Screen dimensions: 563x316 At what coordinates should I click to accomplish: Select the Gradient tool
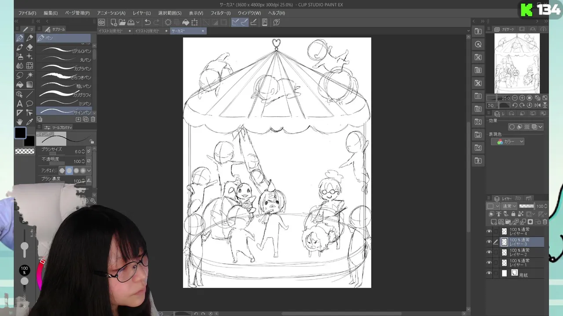(x=29, y=85)
